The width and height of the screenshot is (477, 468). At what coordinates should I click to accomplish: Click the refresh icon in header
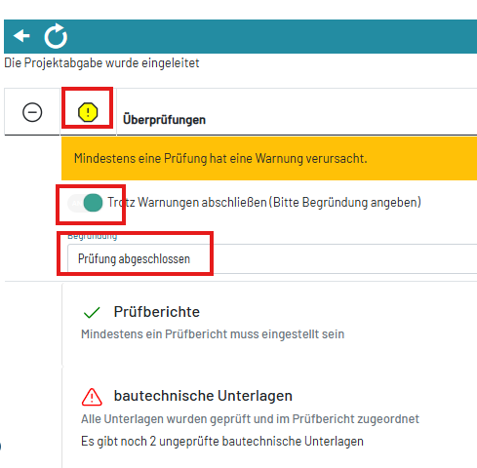pos(56,36)
